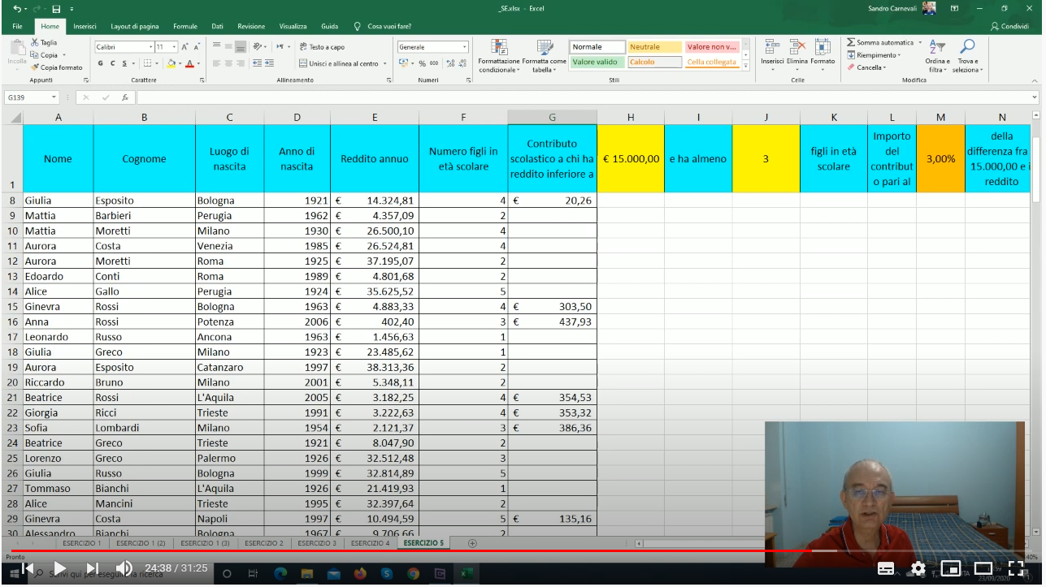Click the insert function fx icon
Image resolution: width=1046 pixels, height=587 pixels.
[124, 97]
